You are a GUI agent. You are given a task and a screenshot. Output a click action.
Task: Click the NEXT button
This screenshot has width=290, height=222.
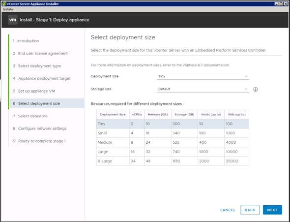(x=272, y=210)
